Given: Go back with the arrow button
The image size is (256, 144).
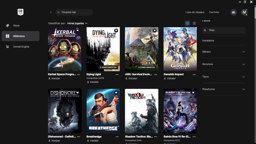Looking at the screenshot, I should click(51, 12).
